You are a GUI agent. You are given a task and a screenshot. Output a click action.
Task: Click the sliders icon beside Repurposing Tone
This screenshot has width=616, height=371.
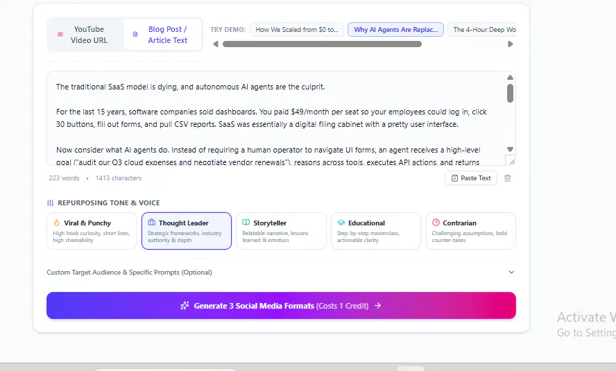pyautogui.click(x=50, y=203)
